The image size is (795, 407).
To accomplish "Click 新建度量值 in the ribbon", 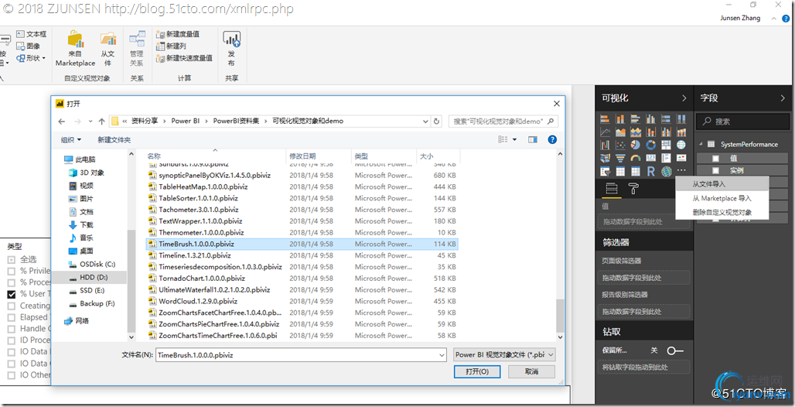I will (177, 34).
